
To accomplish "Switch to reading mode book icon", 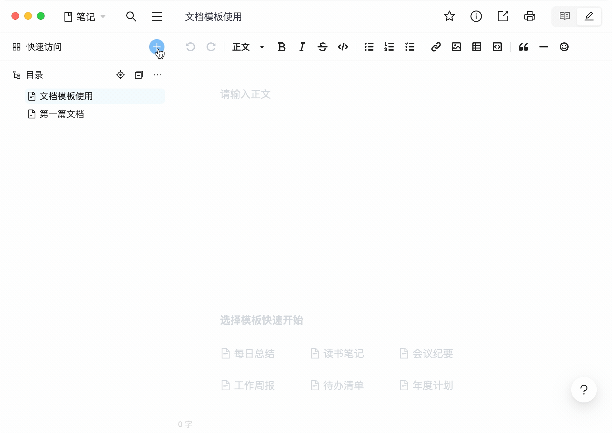I will [565, 16].
